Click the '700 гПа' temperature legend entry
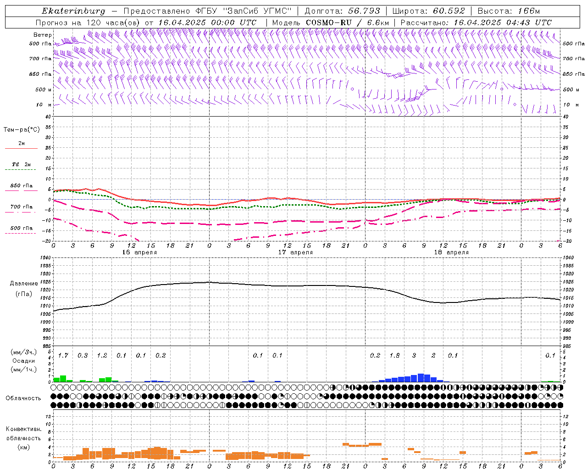This screenshot has height=470, width=587. pos(21,207)
